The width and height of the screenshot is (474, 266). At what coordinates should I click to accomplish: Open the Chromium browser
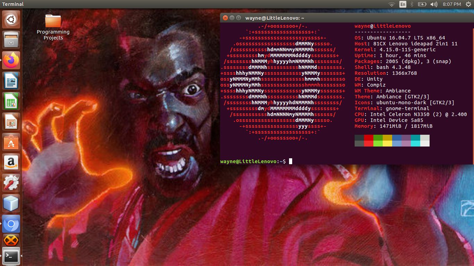[11, 224]
